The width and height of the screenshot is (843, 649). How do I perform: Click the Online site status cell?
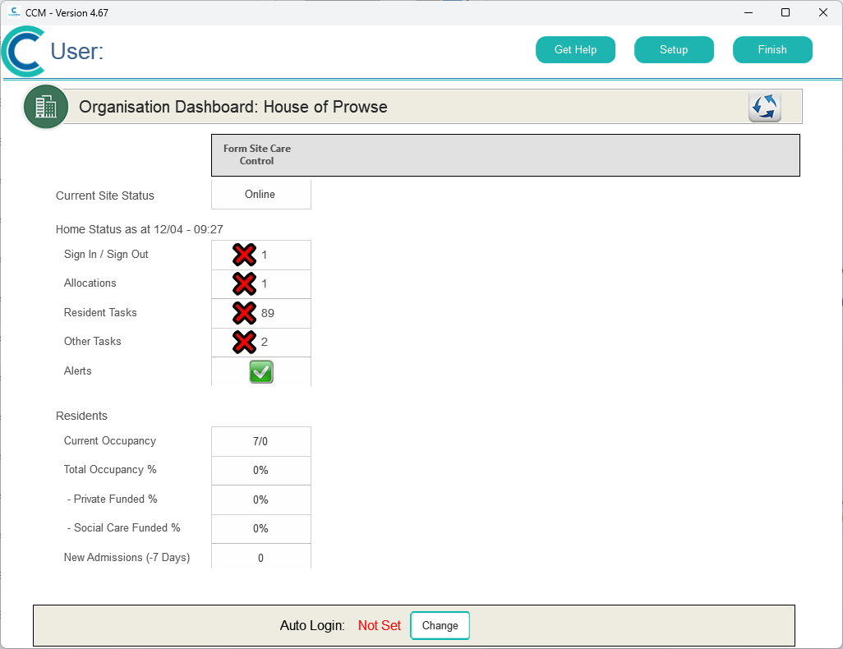[260, 195]
